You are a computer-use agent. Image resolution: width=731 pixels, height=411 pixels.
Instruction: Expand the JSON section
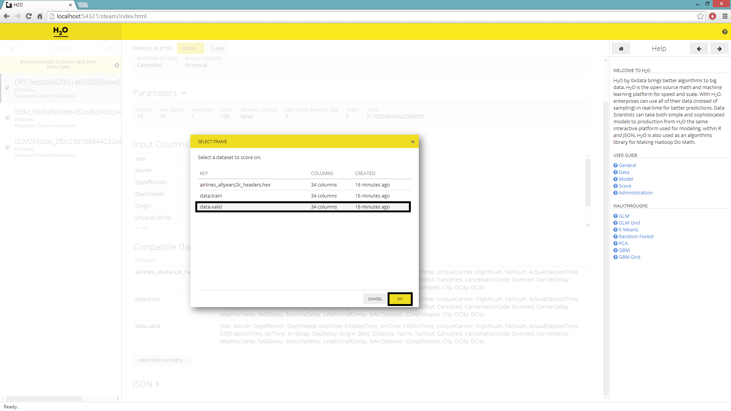[x=158, y=384]
